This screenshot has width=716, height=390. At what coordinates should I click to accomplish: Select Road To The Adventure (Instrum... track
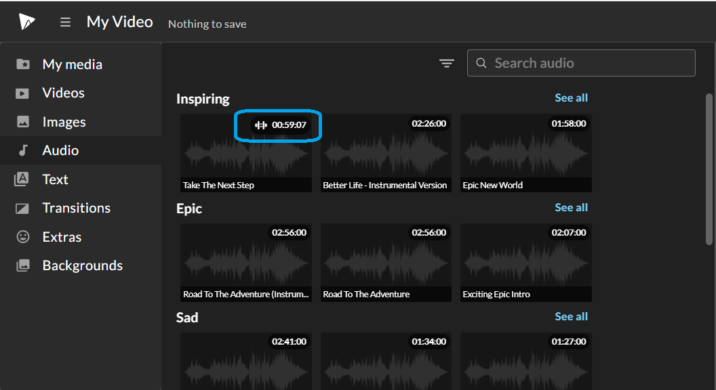click(x=246, y=262)
